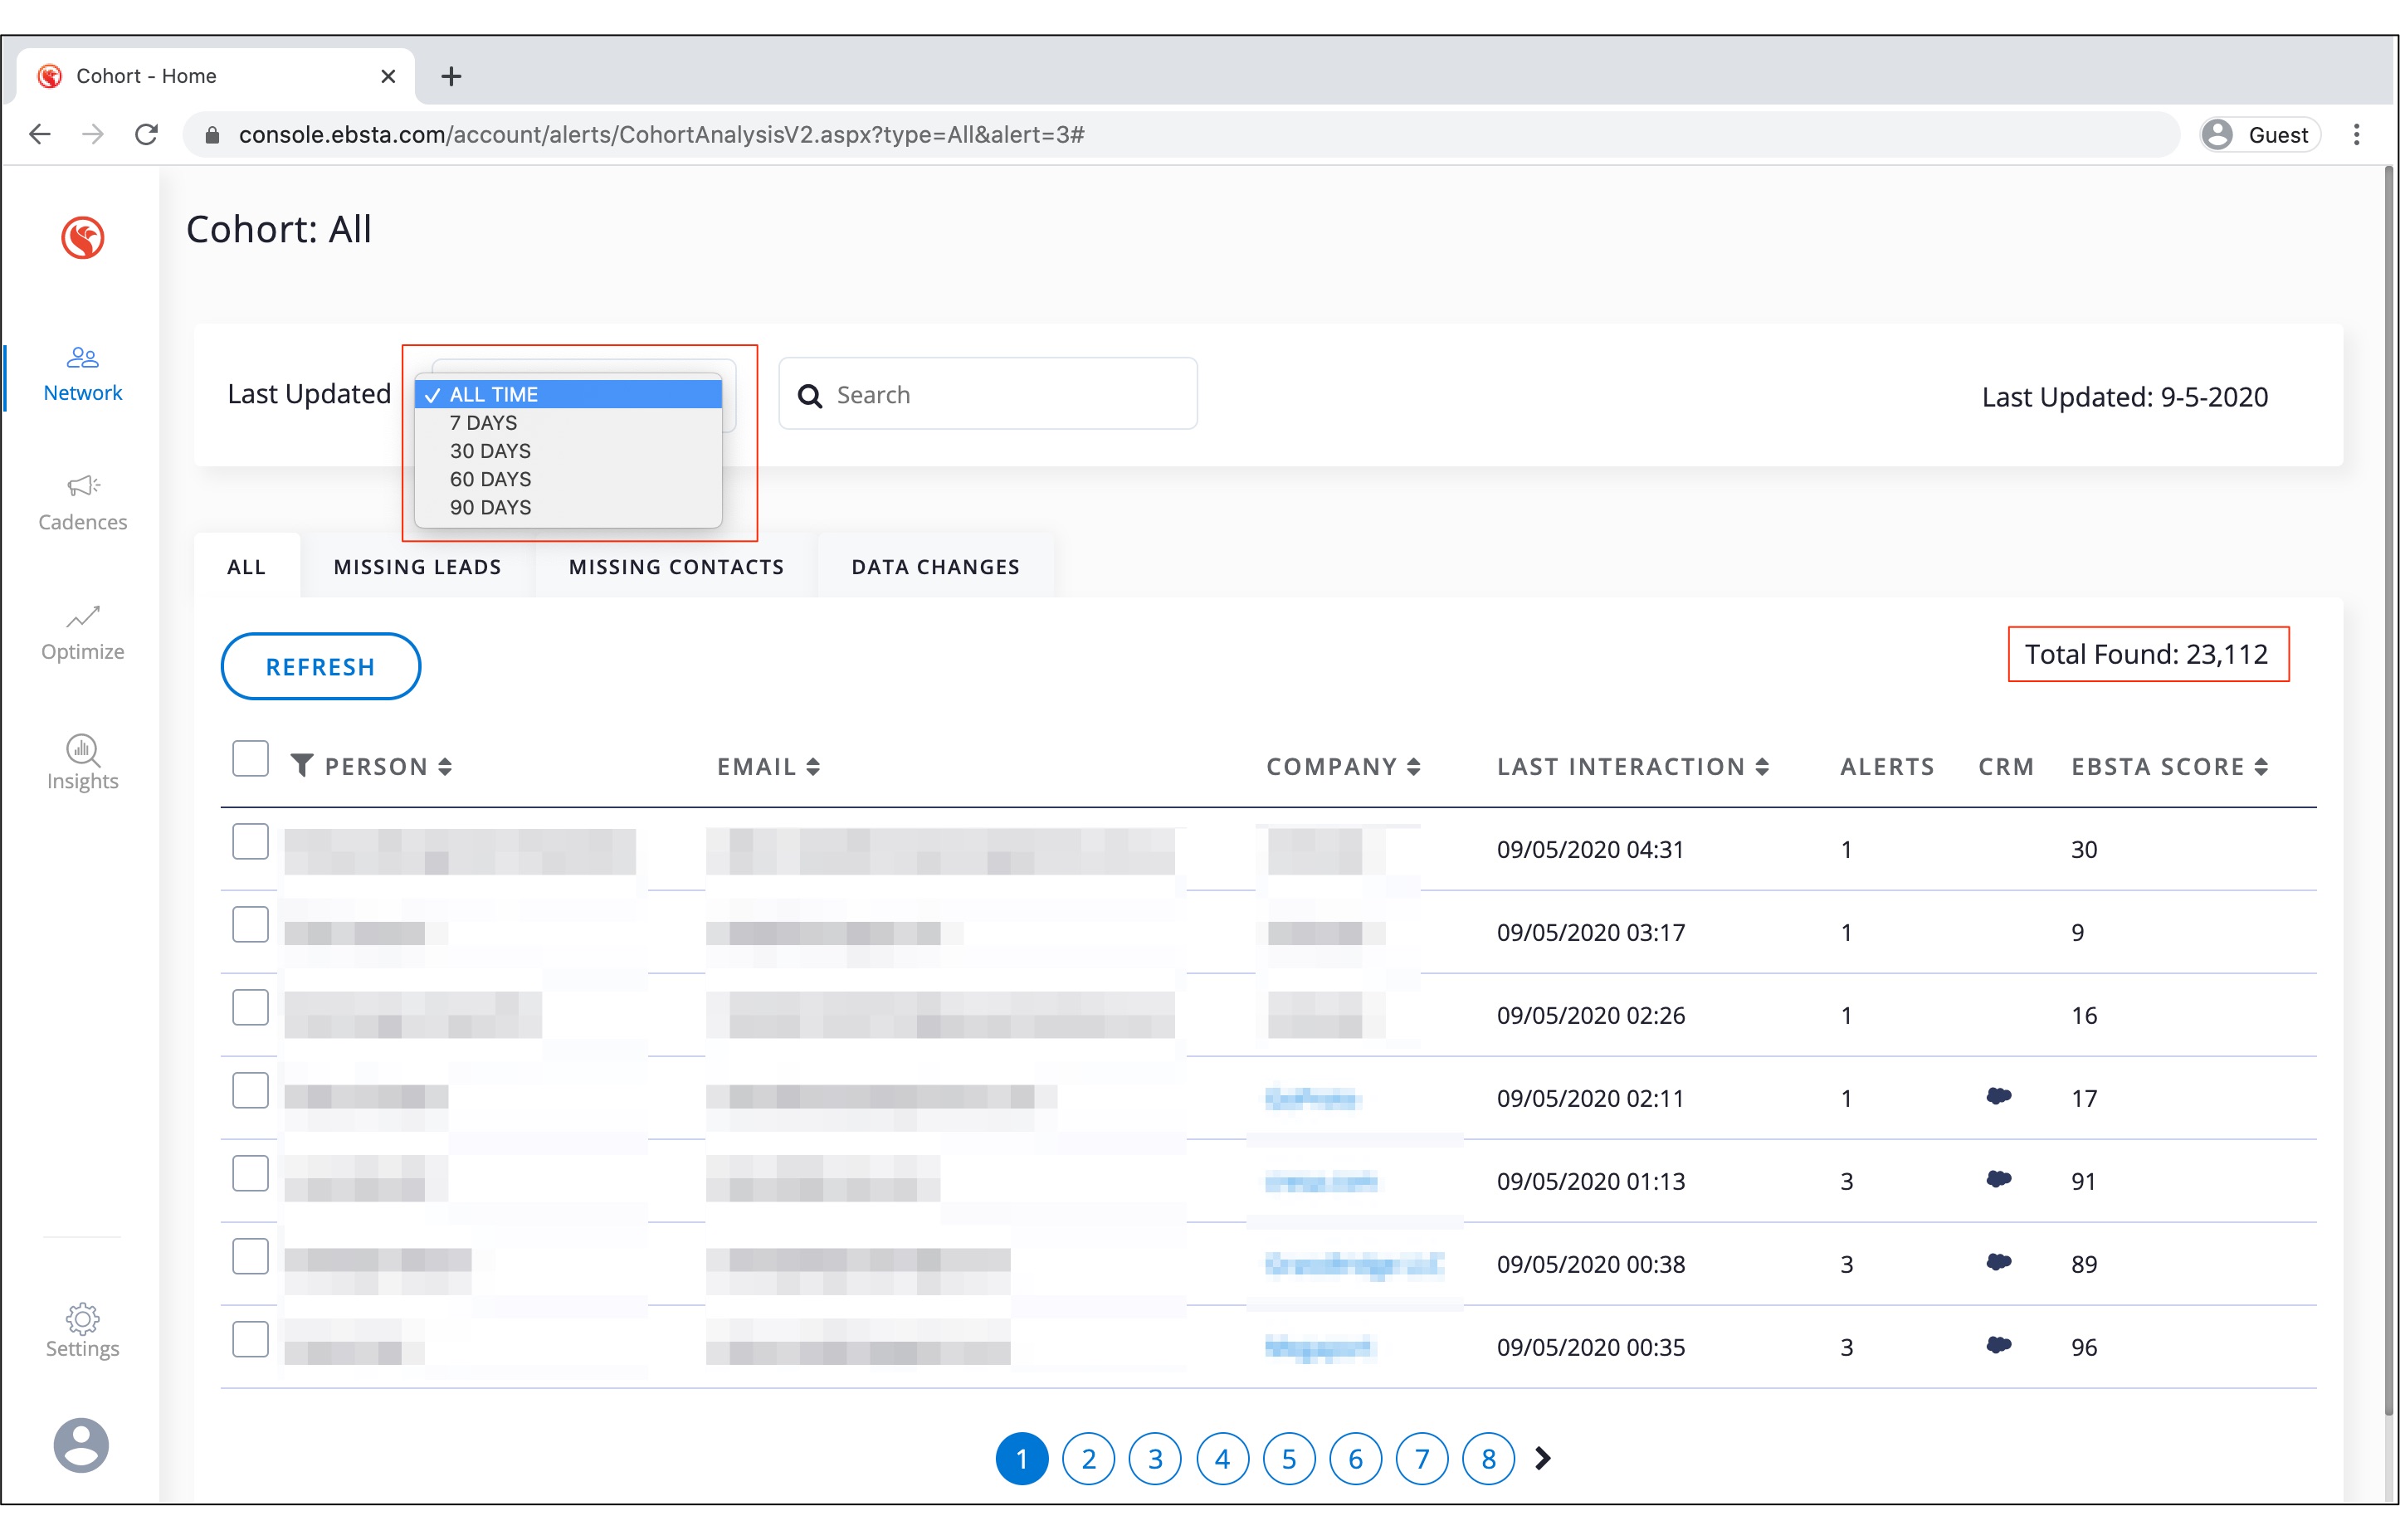This screenshot has height=1540, width=2400.
Task: Click the Salesforce cloud icon in score 91 row
Action: 1998,1180
